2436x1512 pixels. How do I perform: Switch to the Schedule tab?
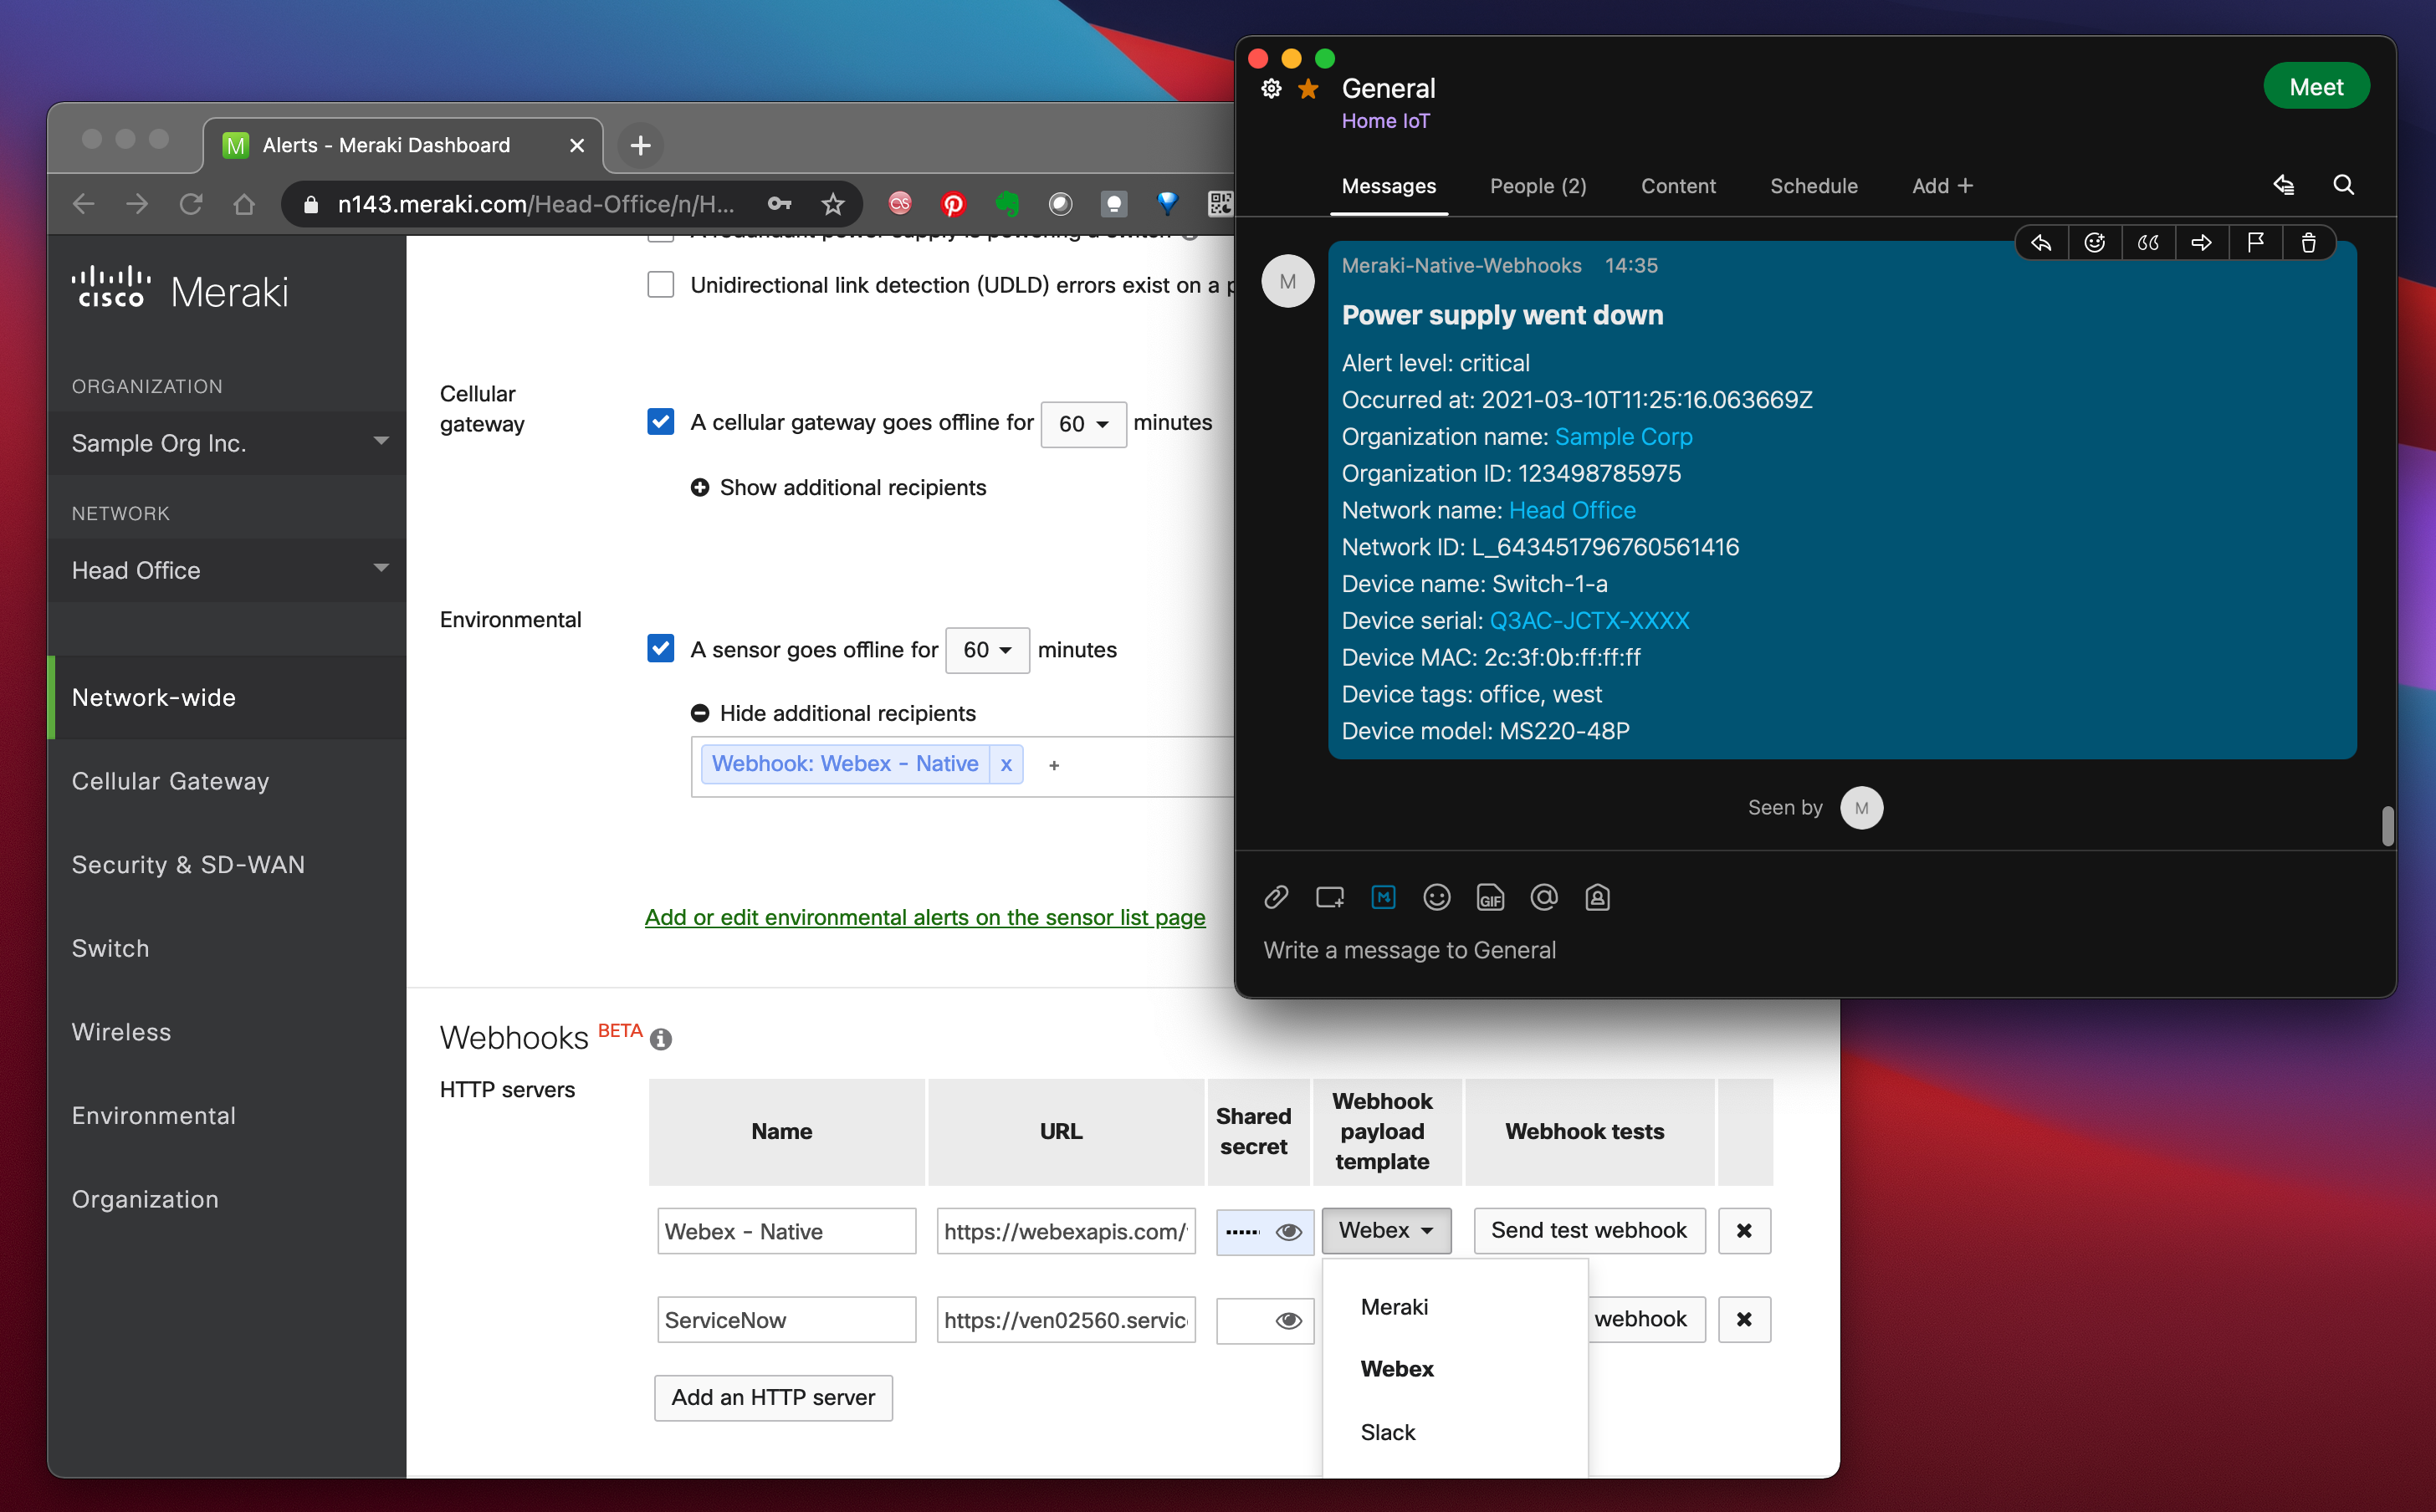[x=1813, y=186]
